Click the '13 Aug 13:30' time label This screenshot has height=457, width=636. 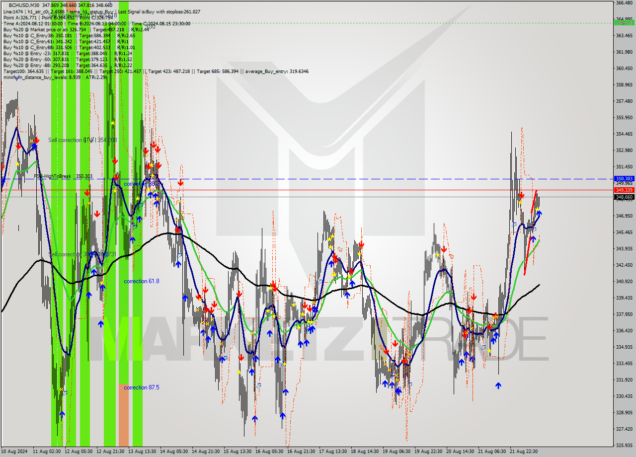click(142, 452)
